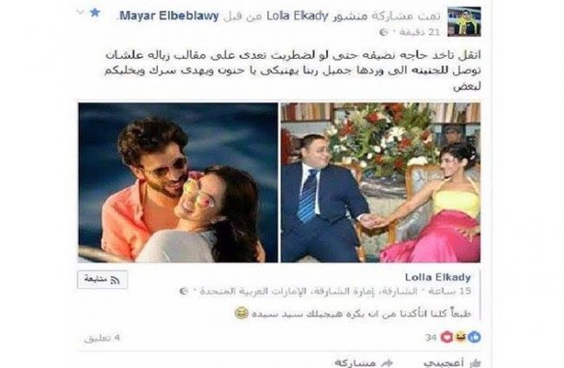
Task: Open the Sharjah location link
Action: (x=308, y=291)
